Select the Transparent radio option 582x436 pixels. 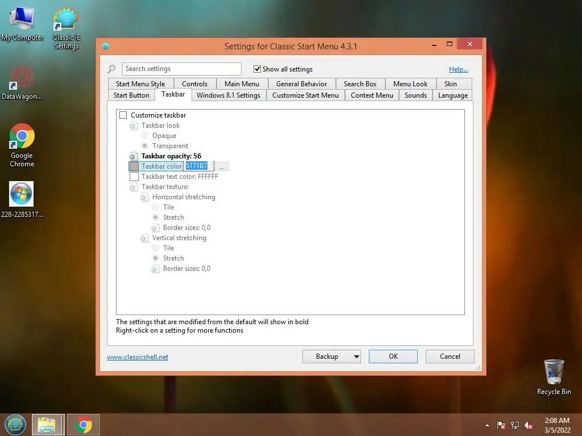pos(145,146)
